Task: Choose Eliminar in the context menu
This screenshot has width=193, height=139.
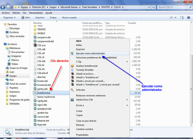Action: pos(81,124)
